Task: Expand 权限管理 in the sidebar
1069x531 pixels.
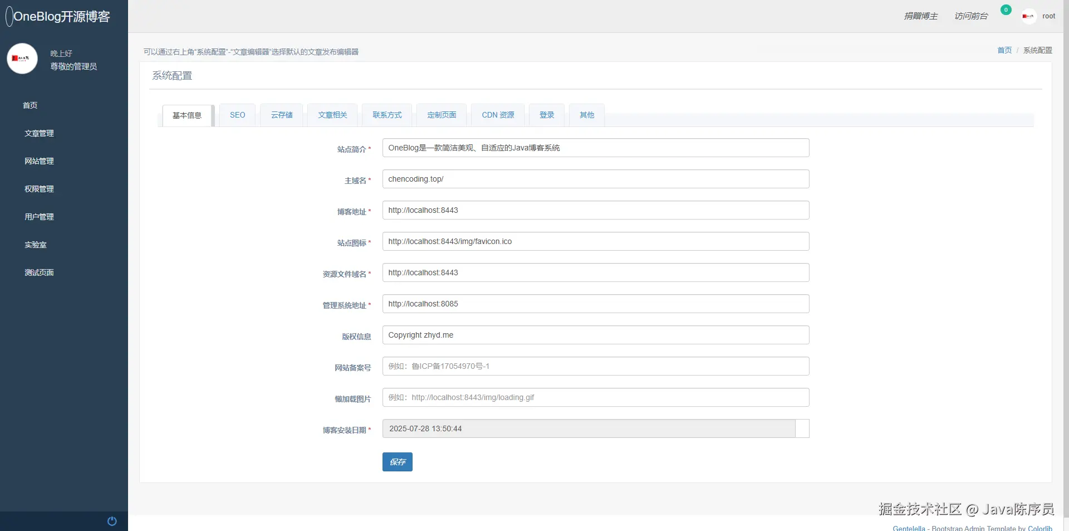Action: point(39,189)
